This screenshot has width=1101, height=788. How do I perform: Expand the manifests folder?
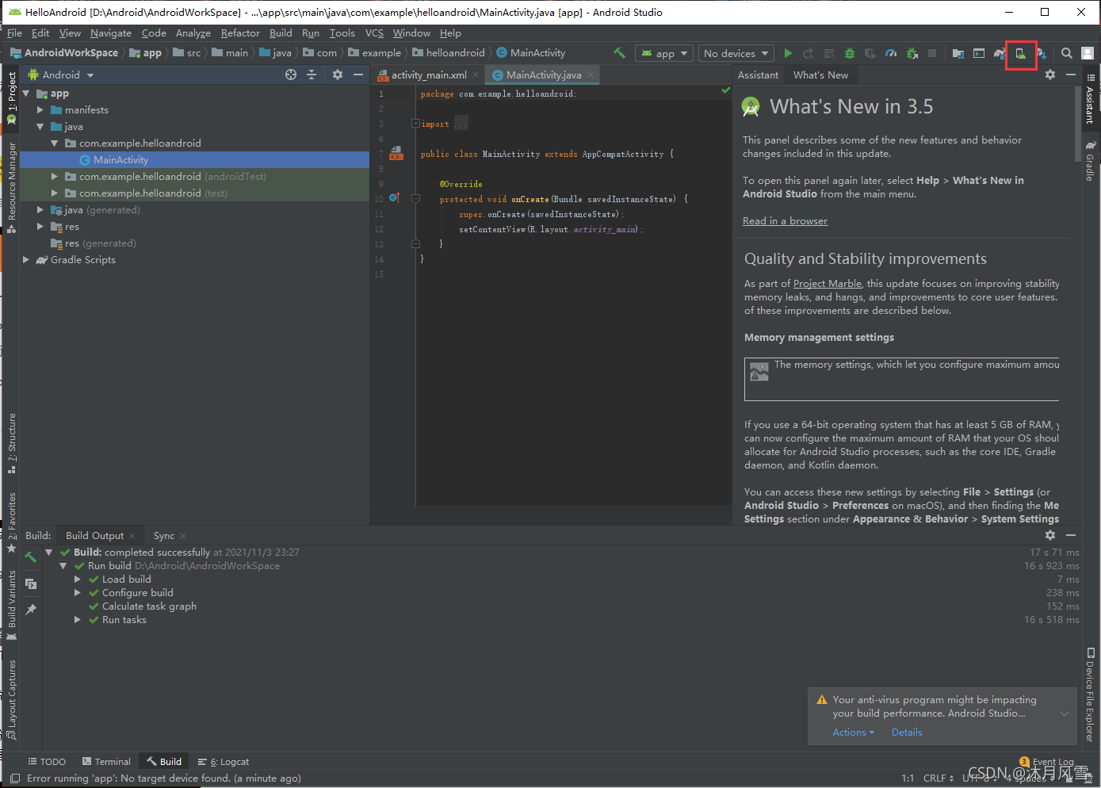coord(40,110)
